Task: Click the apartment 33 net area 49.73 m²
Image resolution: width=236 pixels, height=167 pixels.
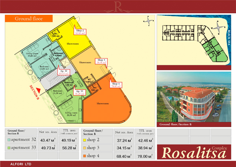Action: [48, 148]
